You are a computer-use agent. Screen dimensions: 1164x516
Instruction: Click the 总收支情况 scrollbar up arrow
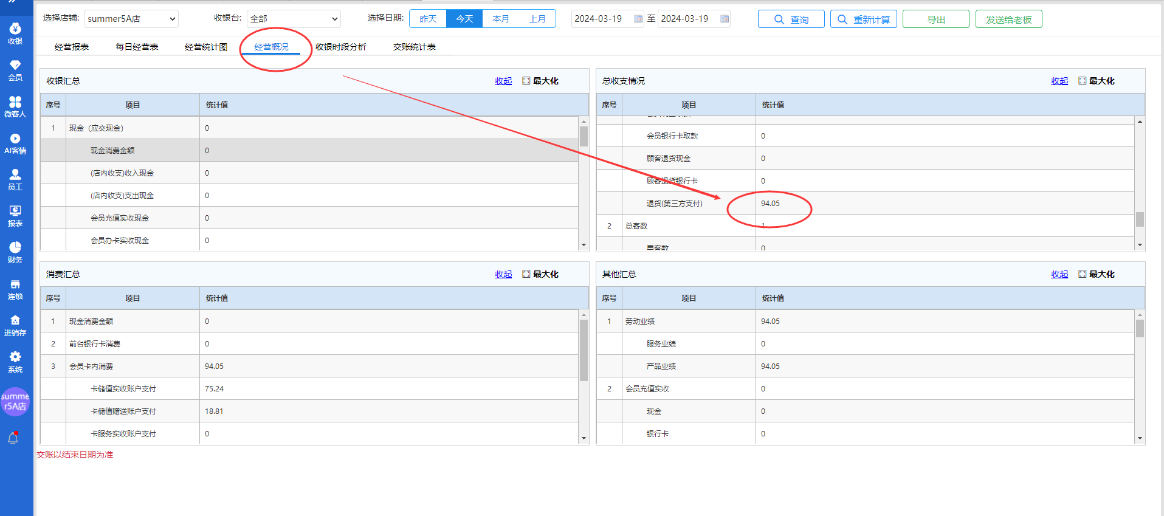1140,122
